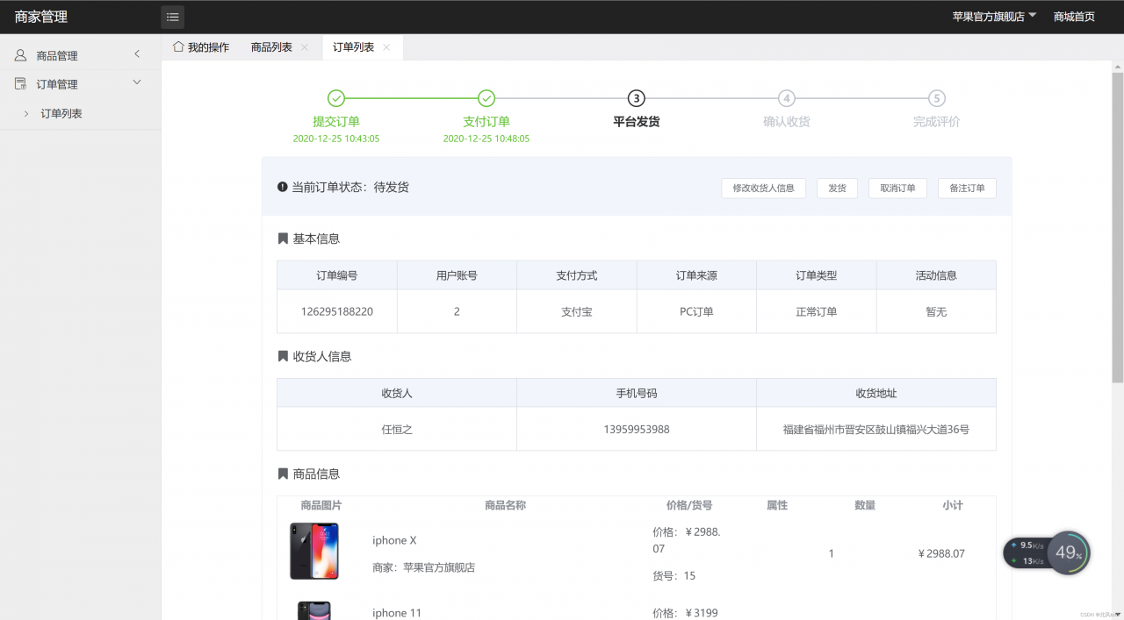Select the 订单列表 tab
Screen dimensions: 1124x620
pos(354,47)
